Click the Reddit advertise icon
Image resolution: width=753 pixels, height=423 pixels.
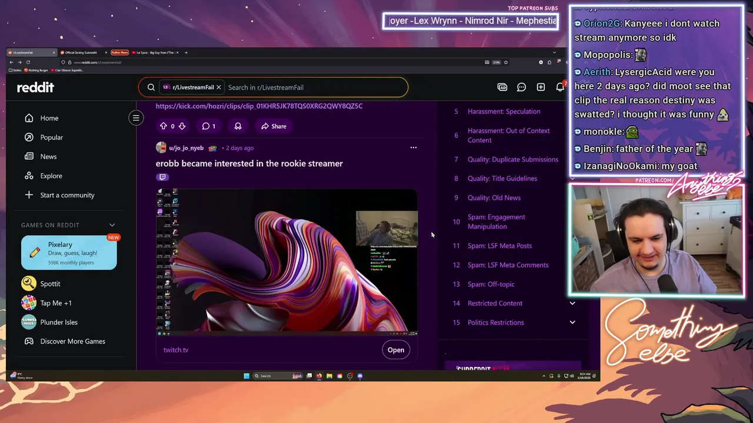502,87
